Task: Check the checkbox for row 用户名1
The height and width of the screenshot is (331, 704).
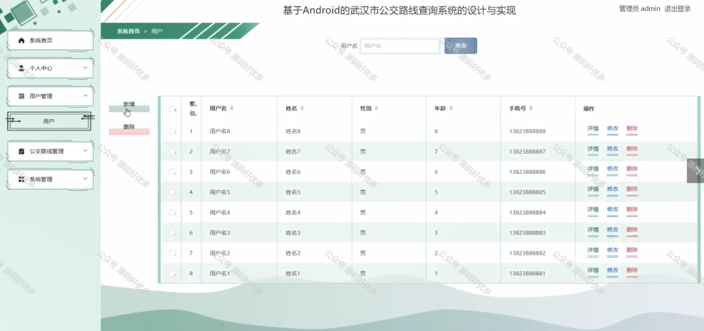Action: click(x=171, y=273)
